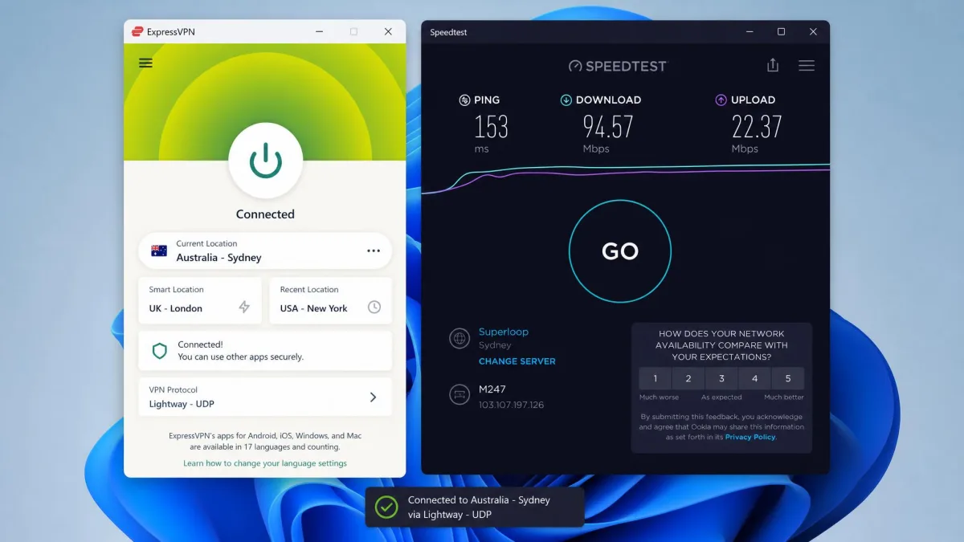Click the ExpressVPN logo in title bar
This screenshot has height=542, width=964.
[x=137, y=32]
